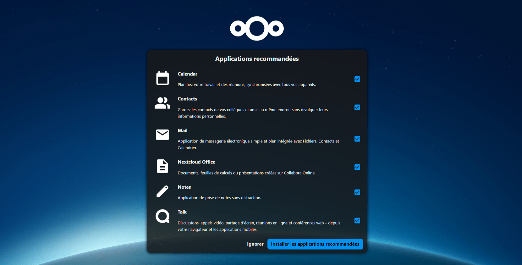The image size is (522, 265).
Task: Click the Talk description text
Action: 259,226
